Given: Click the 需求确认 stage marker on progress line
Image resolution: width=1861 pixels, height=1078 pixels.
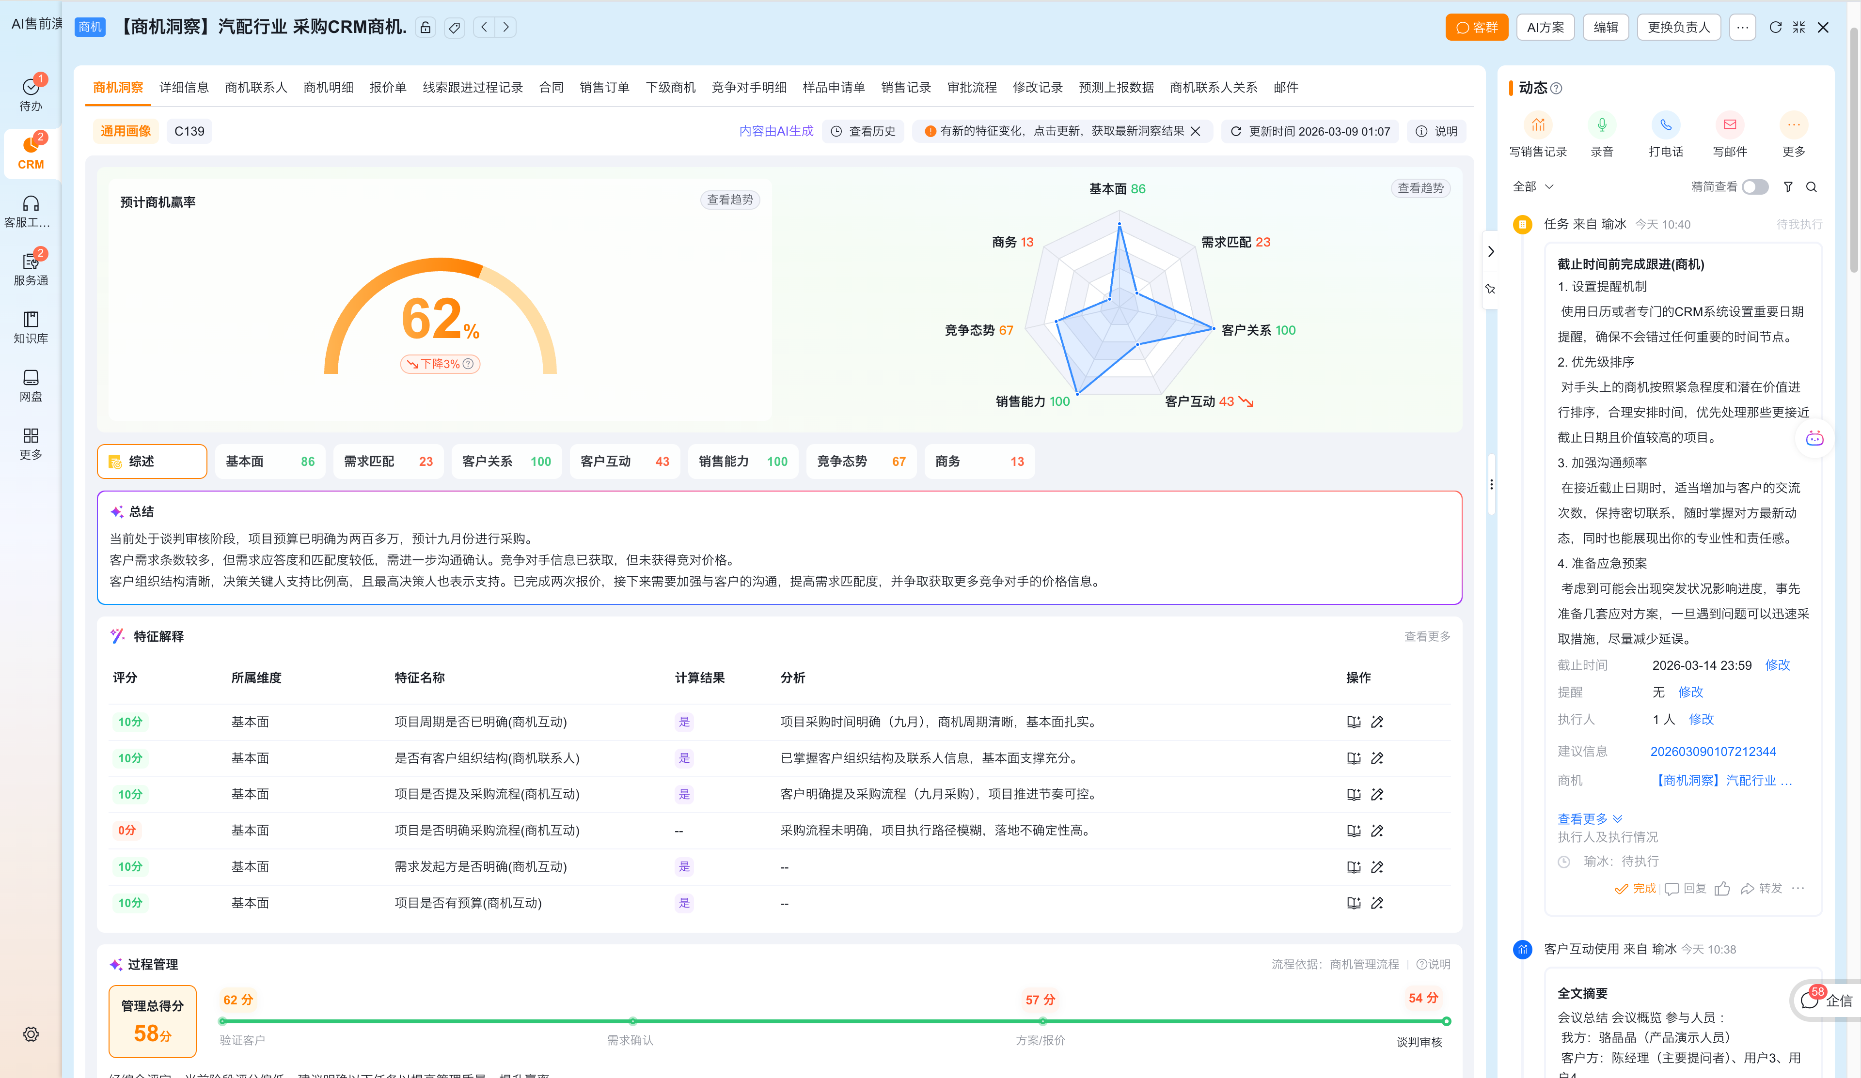Looking at the screenshot, I should tap(633, 1021).
